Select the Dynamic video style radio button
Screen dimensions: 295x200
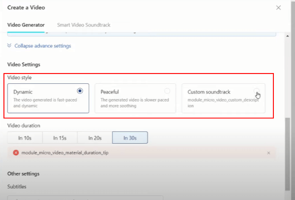click(80, 91)
